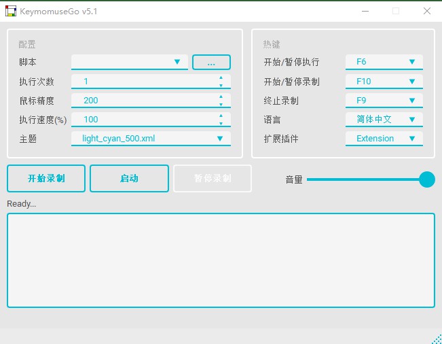The image size is (442, 344).
Task: Click the 语言 label
Action: pos(272,120)
